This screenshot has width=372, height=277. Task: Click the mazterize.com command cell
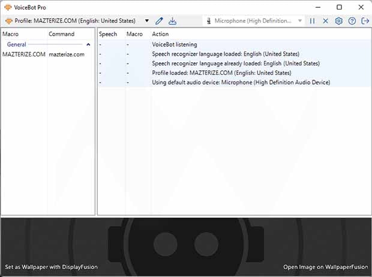[67, 55]
